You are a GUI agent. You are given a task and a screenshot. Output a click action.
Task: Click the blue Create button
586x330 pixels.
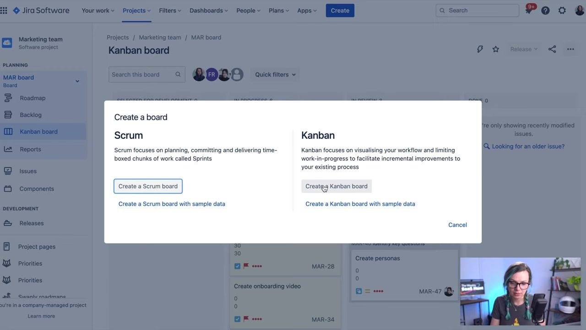click(x=340, y=10)
